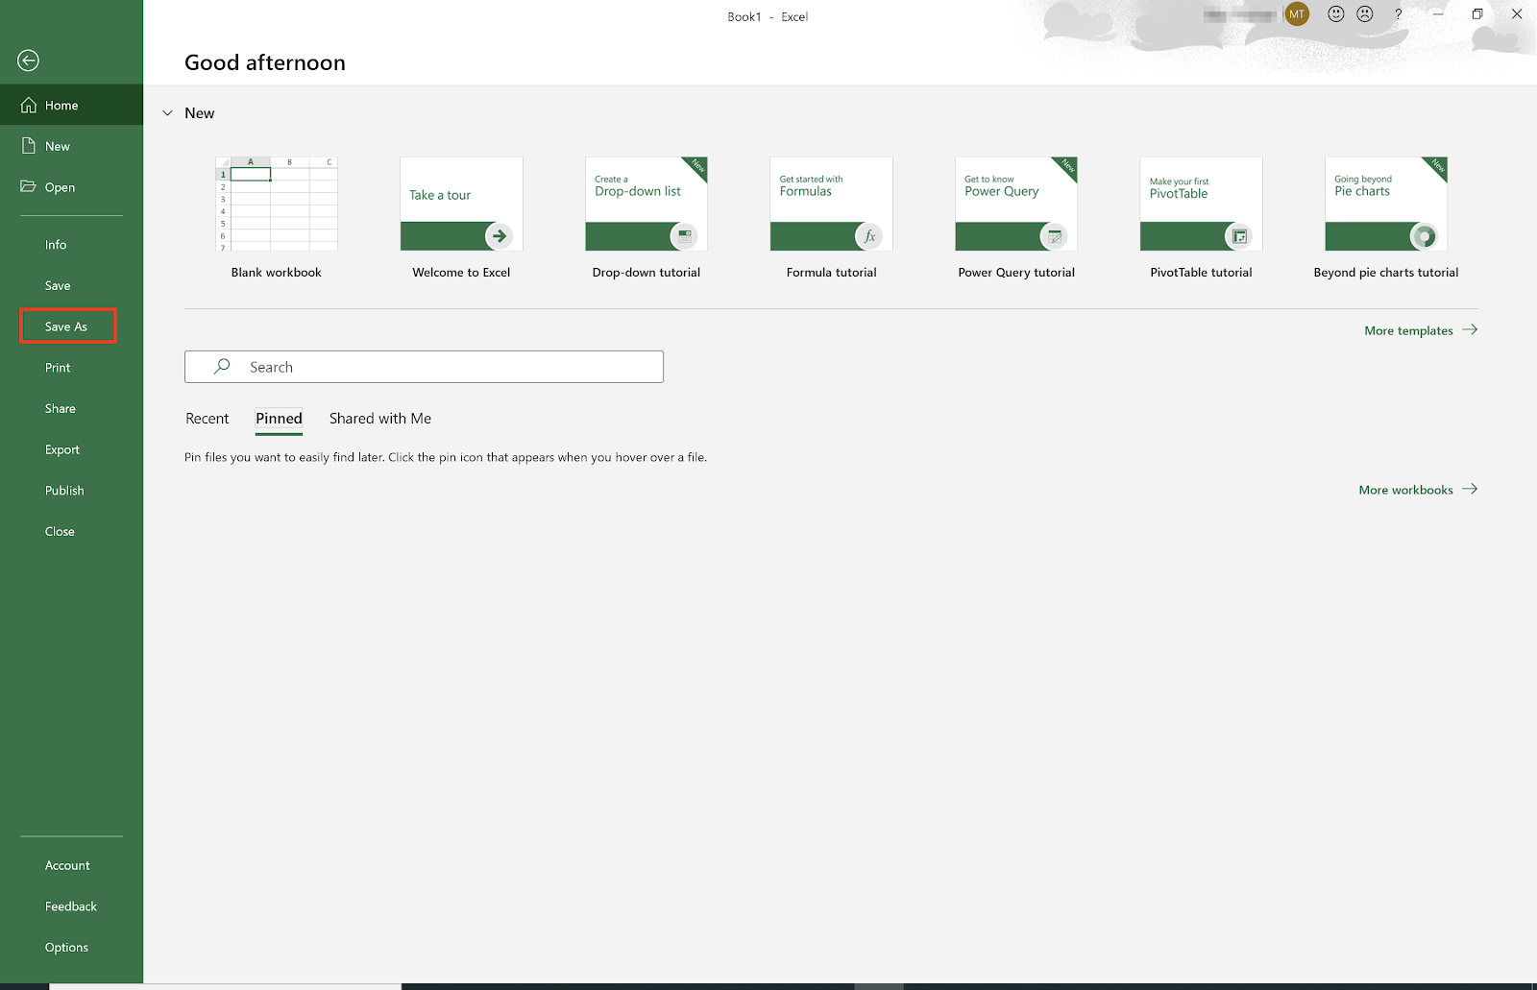Send a smile feedback face icon

pyautogui.click(x=1335, y=13)
